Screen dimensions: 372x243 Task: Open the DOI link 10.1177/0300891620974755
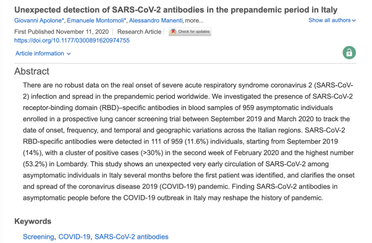72,40
